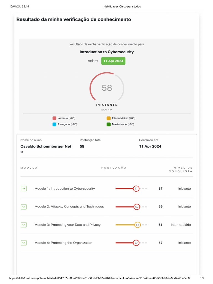Image resolution: width=213 pixels, height=284 pixels.
Task: Click the MÓDULO column header
Action: pyautogui.click(x=29, y=168)
